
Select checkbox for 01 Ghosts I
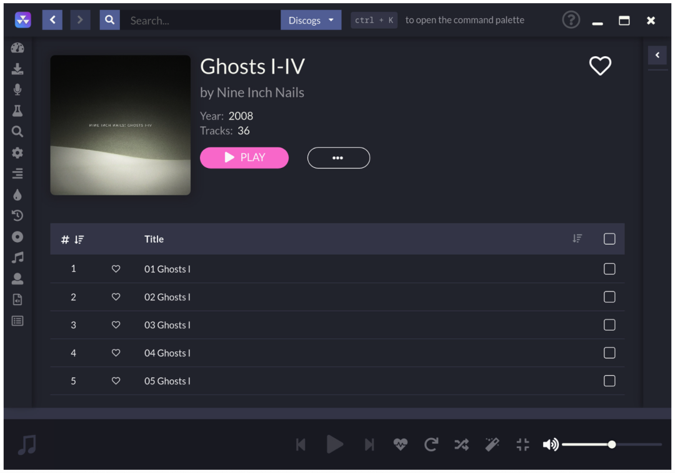tap(609, 269)
